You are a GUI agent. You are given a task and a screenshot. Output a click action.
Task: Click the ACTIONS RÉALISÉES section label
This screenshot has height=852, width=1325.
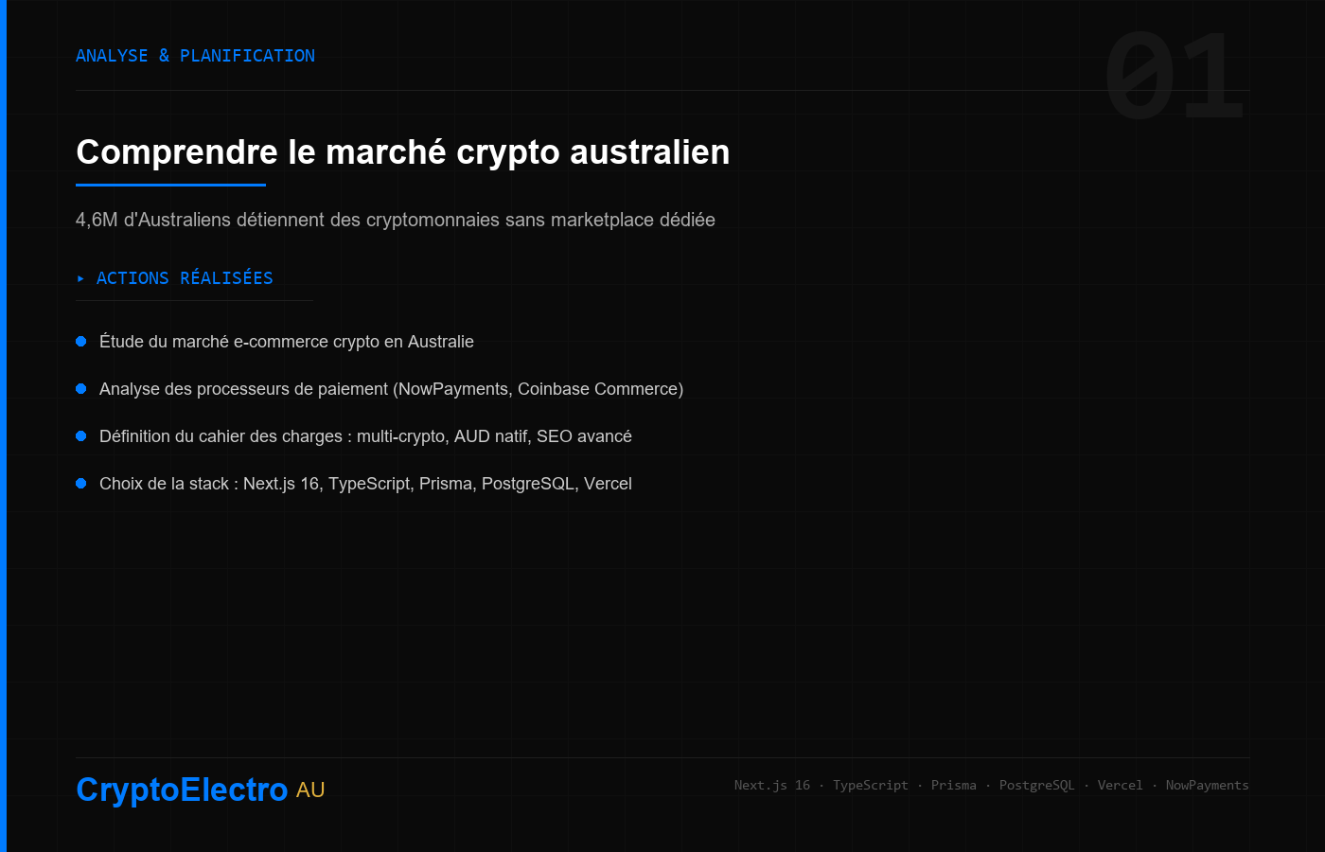coord(185,278)
